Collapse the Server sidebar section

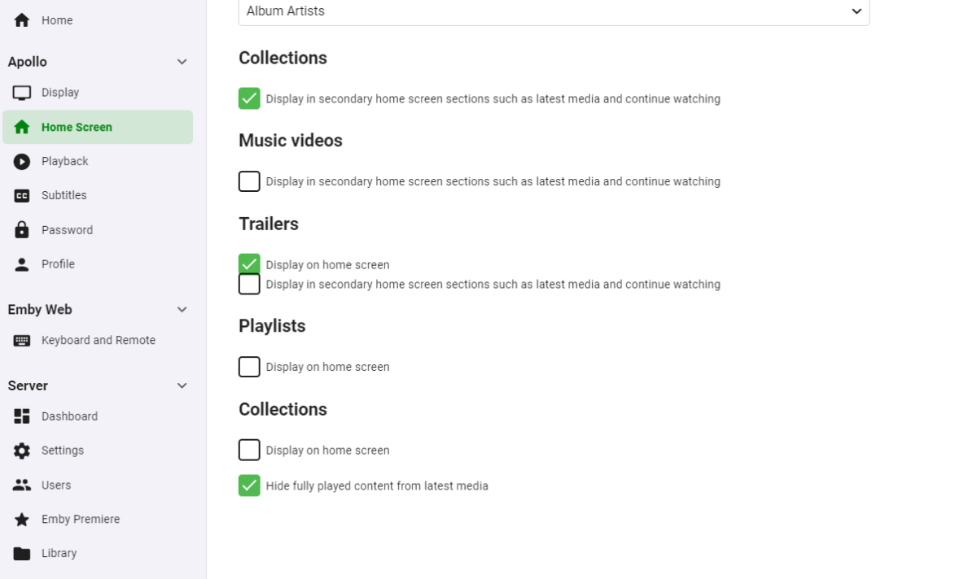(x=182, y=386)
